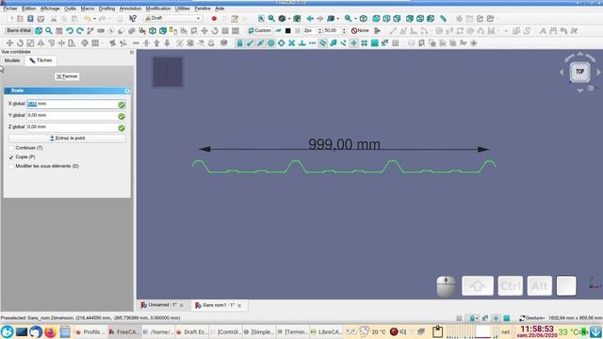Click the navigation cube right arrow
This screenshot has width=603, height=339.
[x=598, y=72]
